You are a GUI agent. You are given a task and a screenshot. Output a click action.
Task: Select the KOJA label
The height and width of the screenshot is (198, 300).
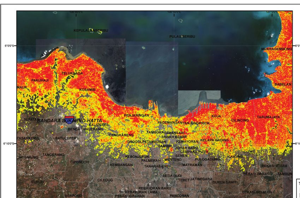(216, 116)
